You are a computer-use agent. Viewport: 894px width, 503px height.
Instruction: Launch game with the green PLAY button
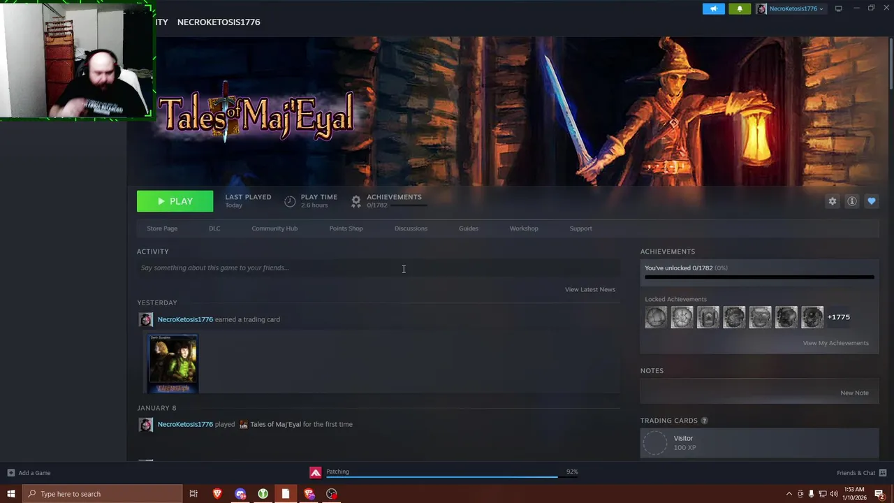point(175,201)
